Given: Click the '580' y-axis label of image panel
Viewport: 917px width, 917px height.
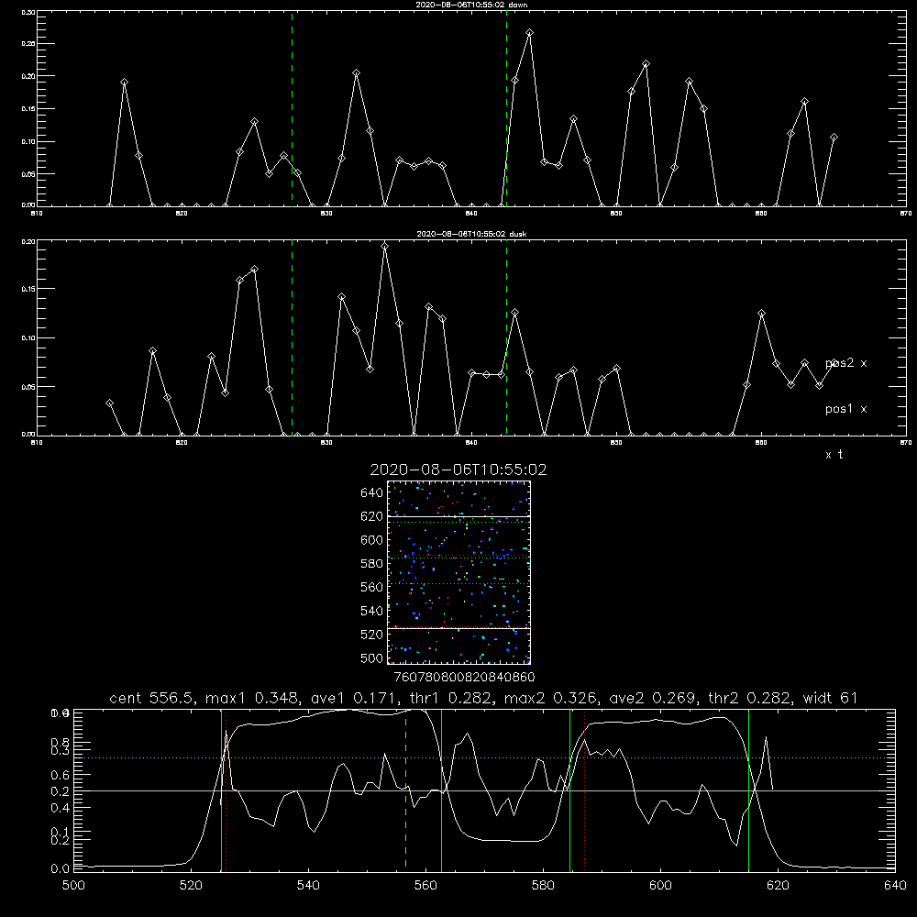Looking at the screenshot, I should click(x=372, y=564).
